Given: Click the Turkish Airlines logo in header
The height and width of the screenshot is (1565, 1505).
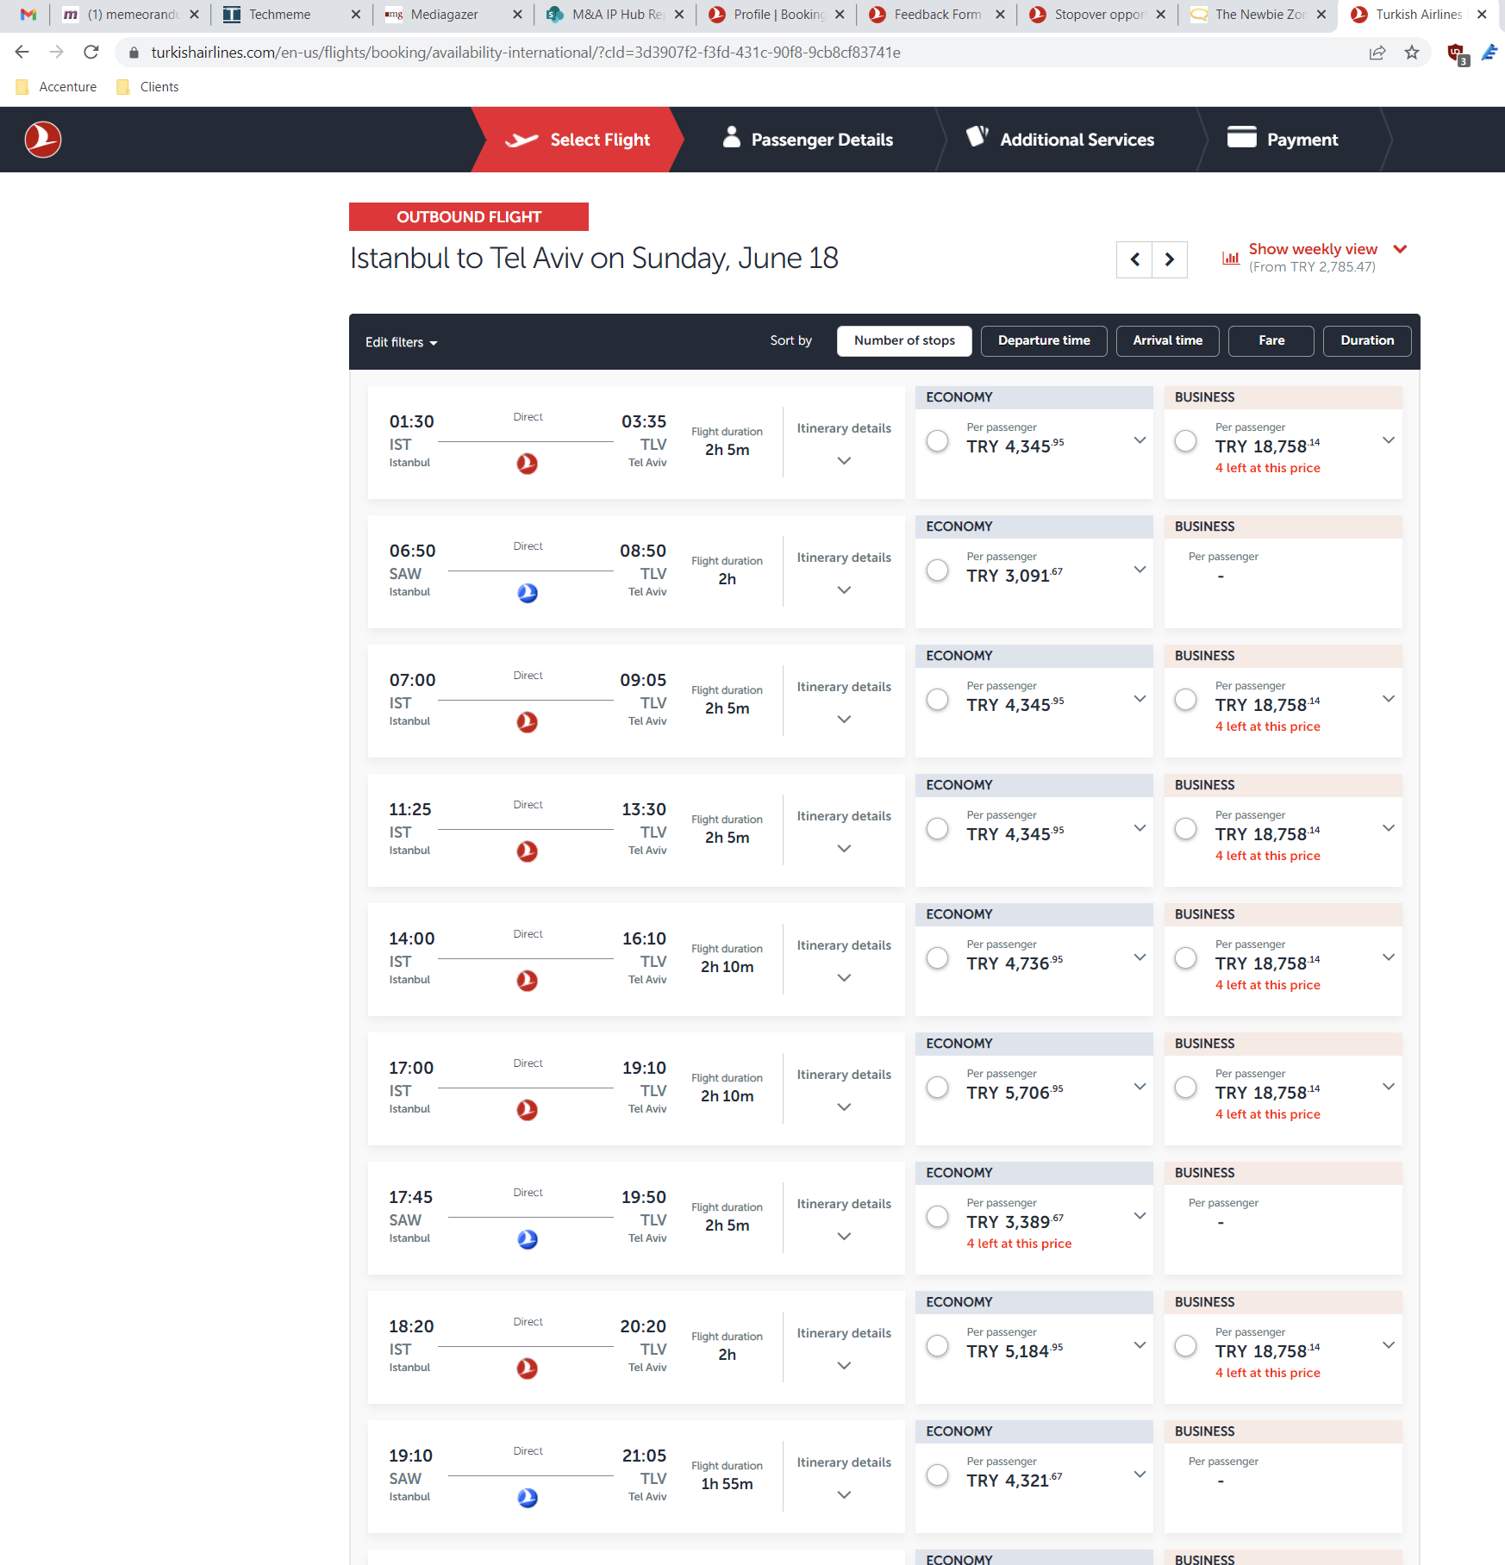Looking at the screenshot, I should (43, 140).
